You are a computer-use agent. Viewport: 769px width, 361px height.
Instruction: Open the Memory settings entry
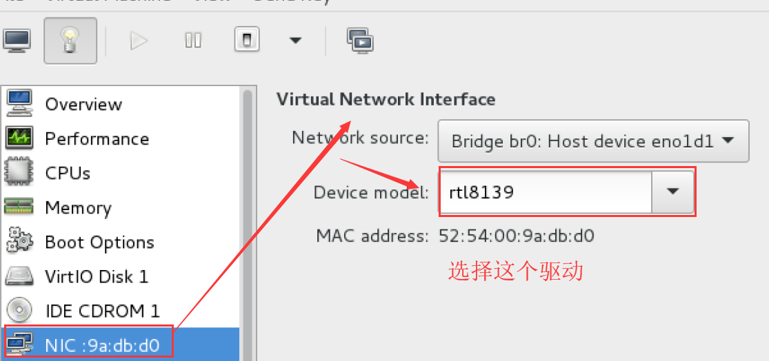point(77,207)
